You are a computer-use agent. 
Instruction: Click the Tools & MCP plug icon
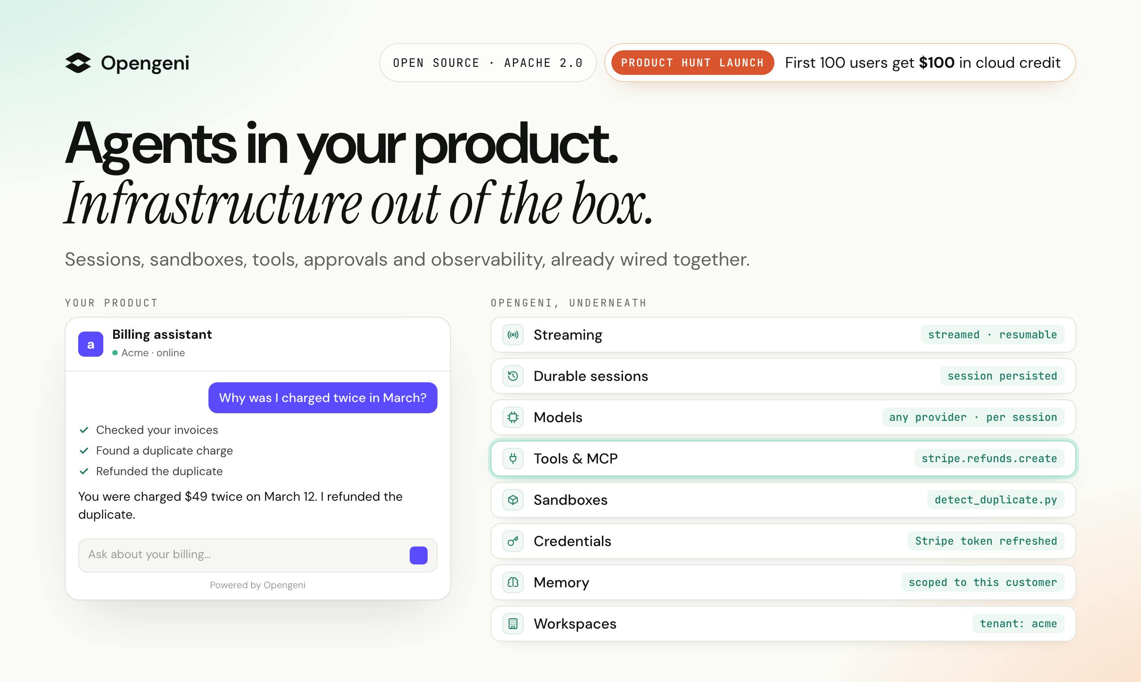point(513,459)
